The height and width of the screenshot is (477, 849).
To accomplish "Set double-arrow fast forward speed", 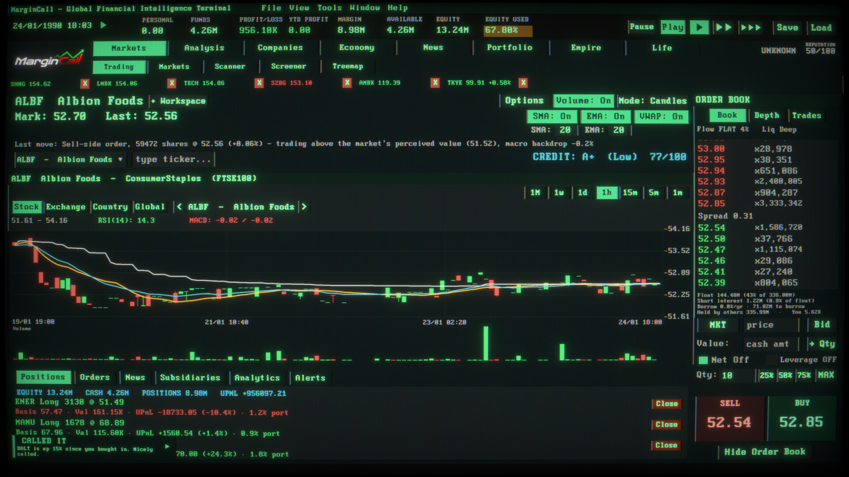I will 723,27.
